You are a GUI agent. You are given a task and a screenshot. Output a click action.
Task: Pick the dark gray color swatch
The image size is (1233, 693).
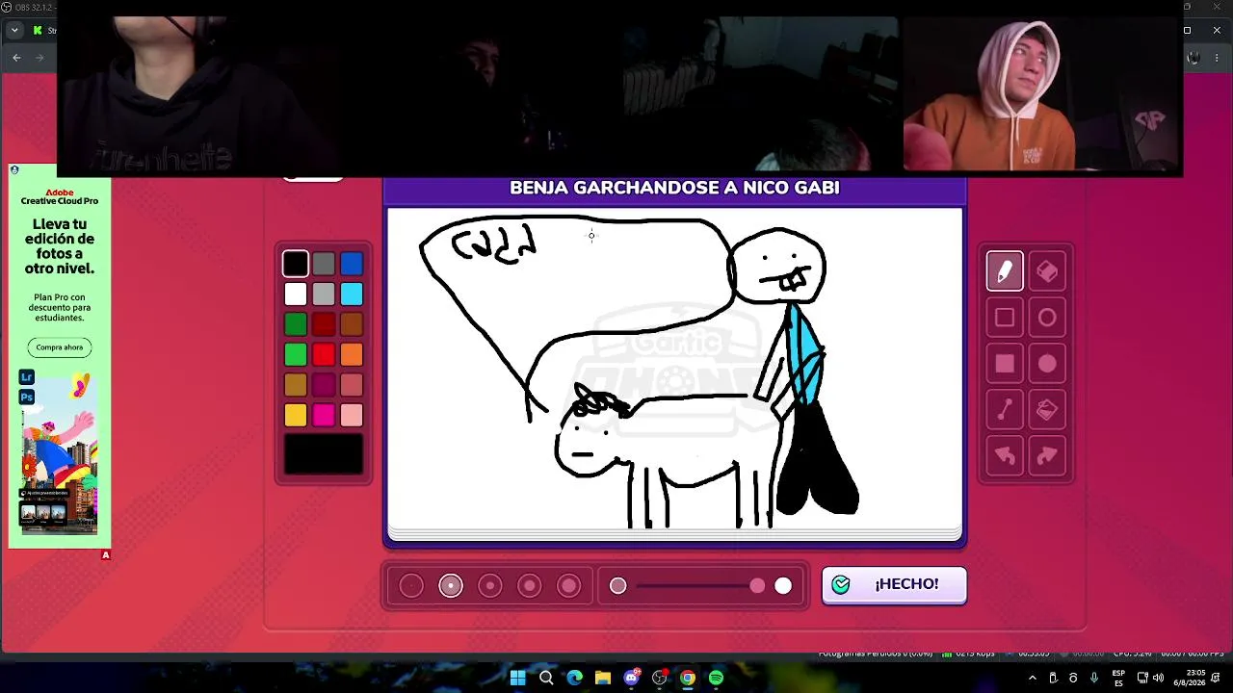(x=324, y=264)
